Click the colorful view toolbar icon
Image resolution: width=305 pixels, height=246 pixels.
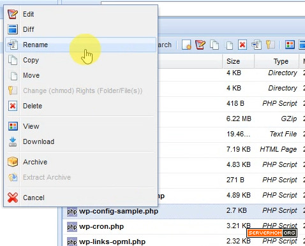click(x=290, y=45)
